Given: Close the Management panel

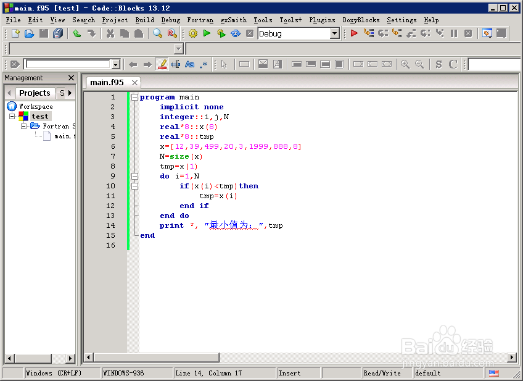Looking at the screenshot, I should 71,78.
